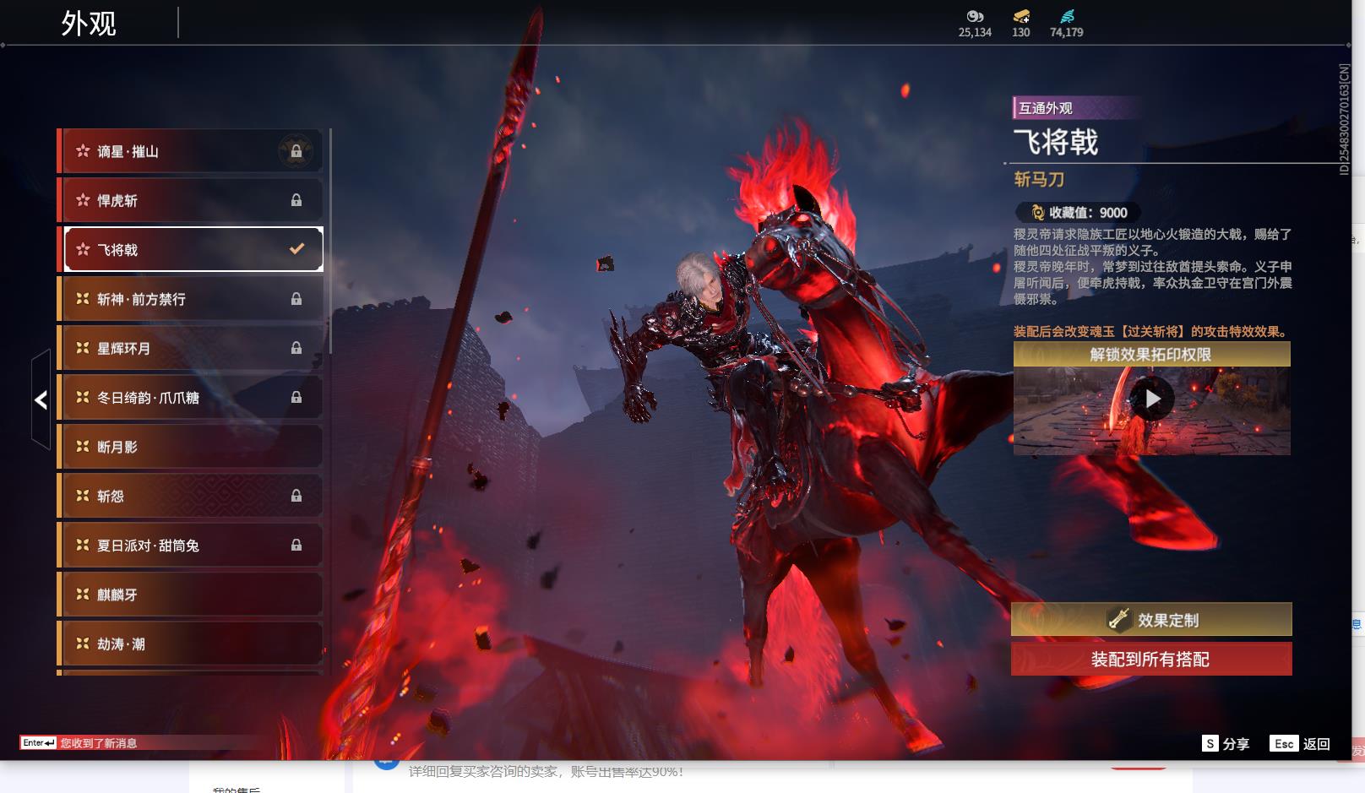This screenshot has width=1365, height=793.
Task: Click the lock icon on 斩怨
Action: point(296,496)
